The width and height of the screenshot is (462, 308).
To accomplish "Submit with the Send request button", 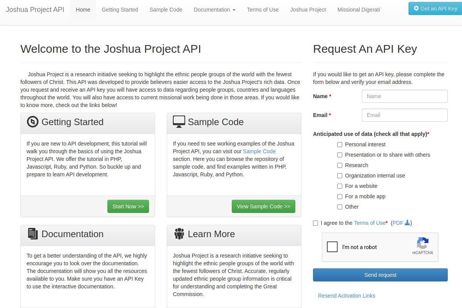I will tap(380, 275).
